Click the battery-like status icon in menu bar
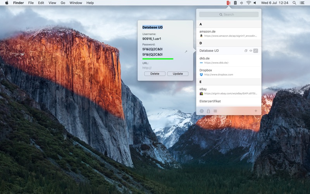 (x=235, y=3)
